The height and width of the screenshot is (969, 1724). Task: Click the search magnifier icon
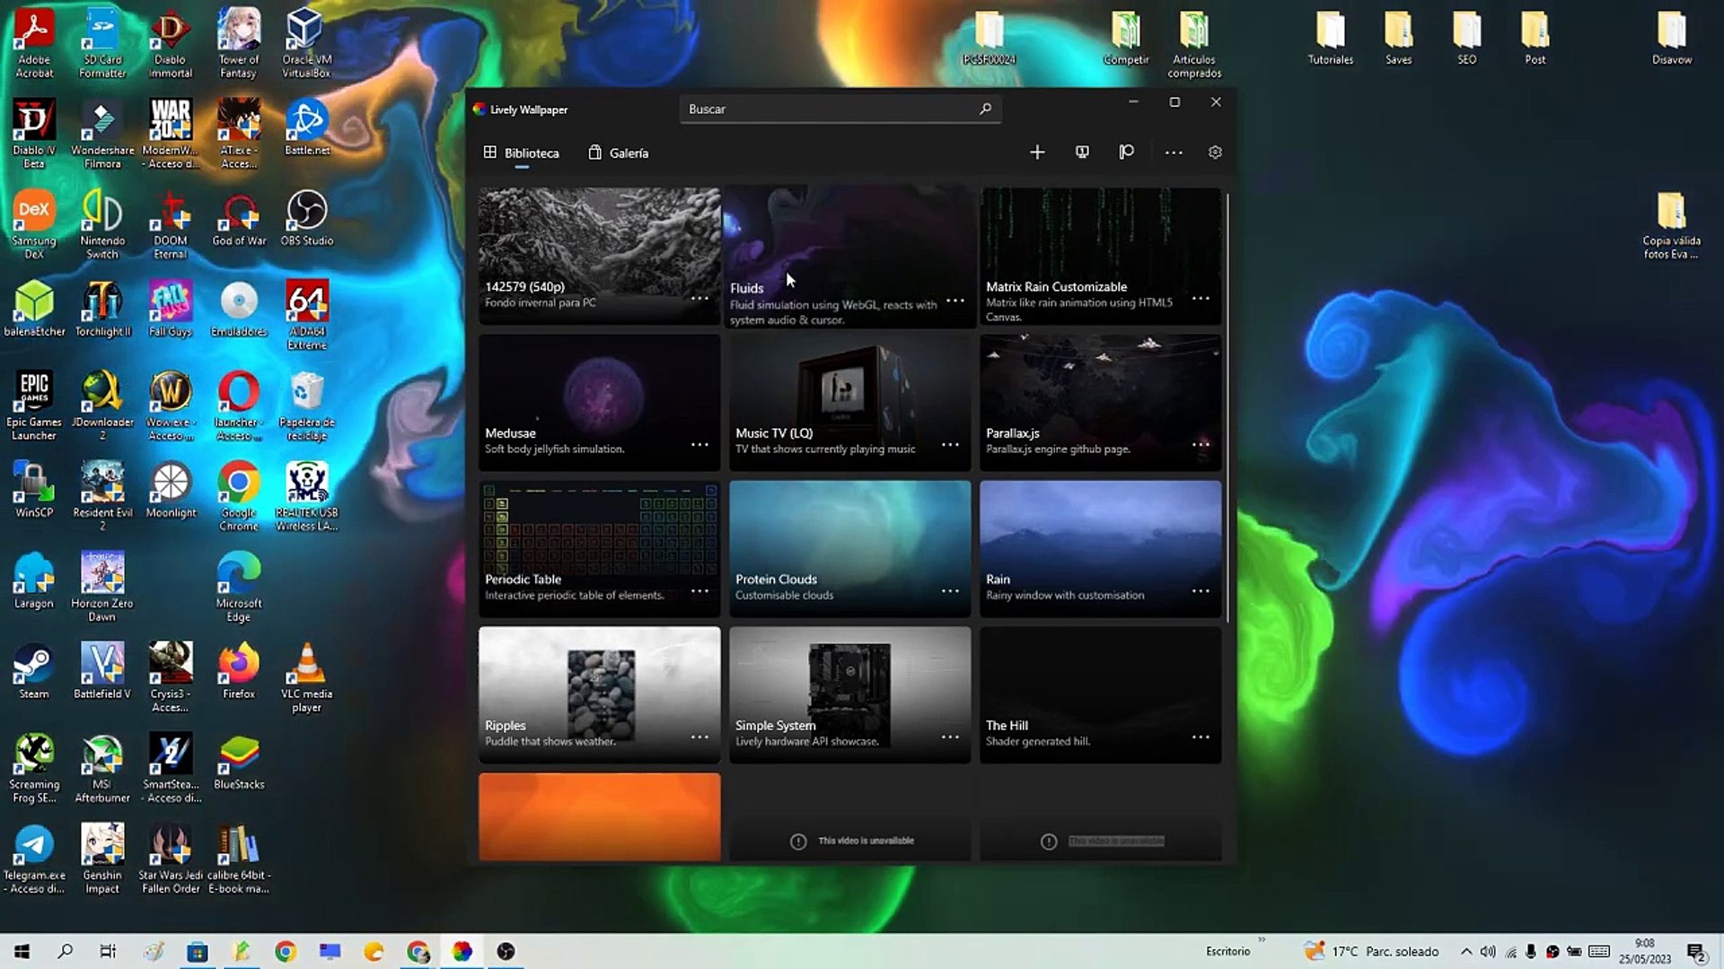coord(985,109)
